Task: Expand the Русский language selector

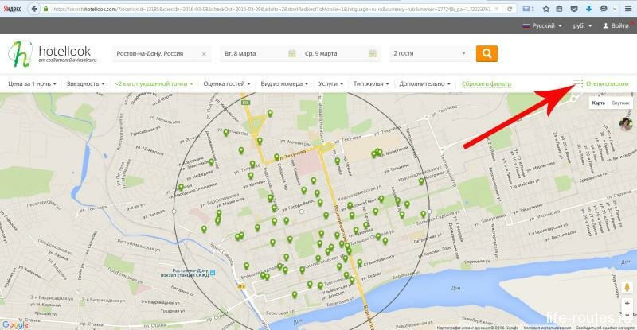Action: coord(542,25)
